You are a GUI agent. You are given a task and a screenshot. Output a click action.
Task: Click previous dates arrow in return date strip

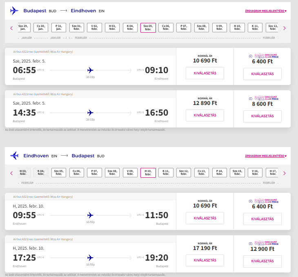click(x=11, y=173)
